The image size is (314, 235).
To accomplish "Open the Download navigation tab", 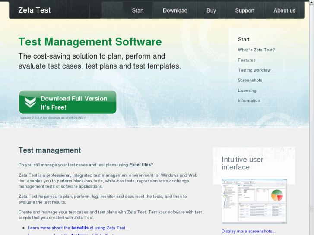I will point(175,10).
